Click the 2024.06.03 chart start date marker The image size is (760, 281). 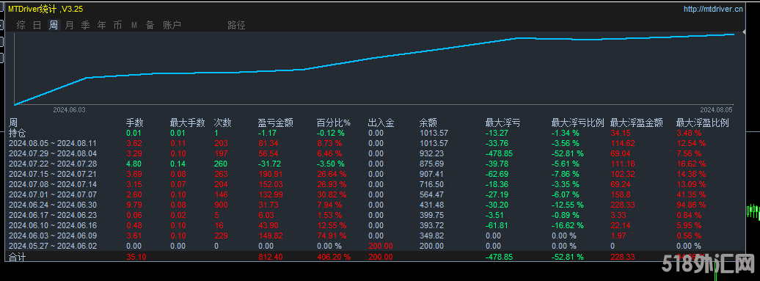click(69, 111)
